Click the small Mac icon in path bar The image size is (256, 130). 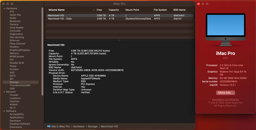click(49, 127)
